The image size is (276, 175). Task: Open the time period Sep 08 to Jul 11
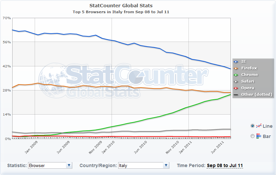[225, 165]
